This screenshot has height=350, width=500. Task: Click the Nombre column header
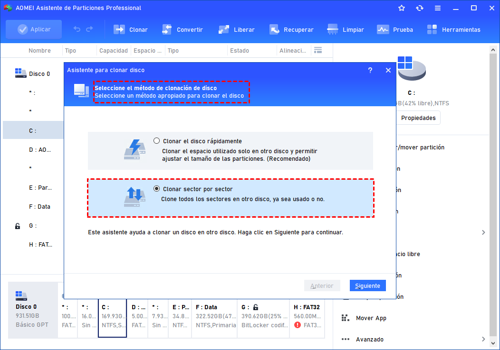(x=39, y=51)
